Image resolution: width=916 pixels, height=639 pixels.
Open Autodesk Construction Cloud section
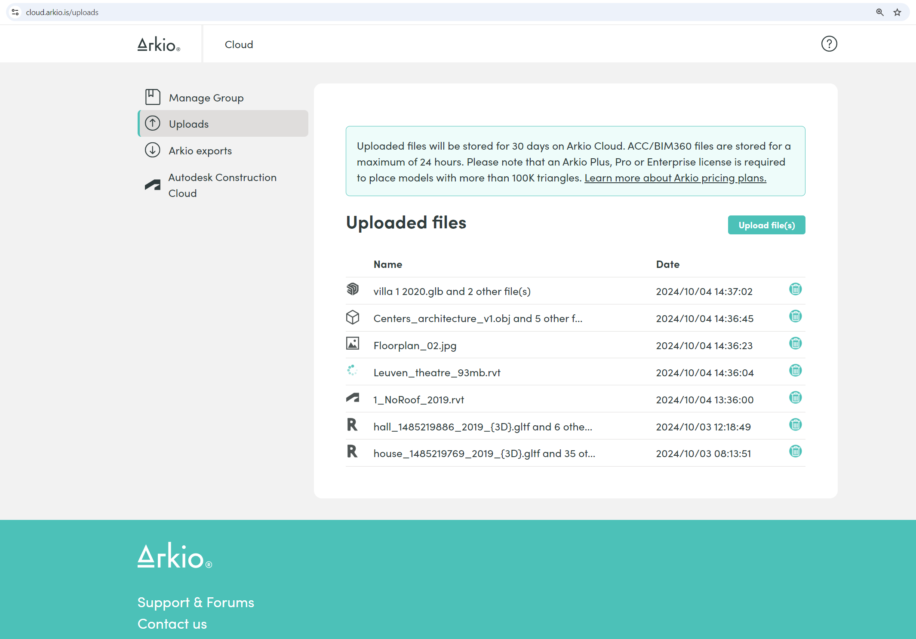tap(223, 185)
